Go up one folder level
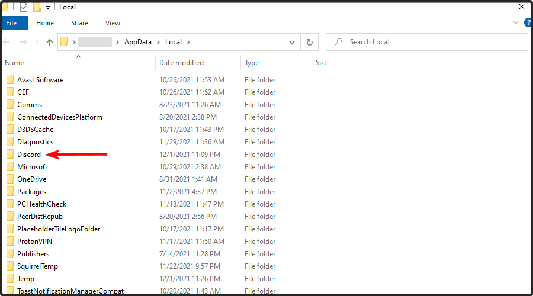Screen dimensions: 533x296 tap(50, 42)
